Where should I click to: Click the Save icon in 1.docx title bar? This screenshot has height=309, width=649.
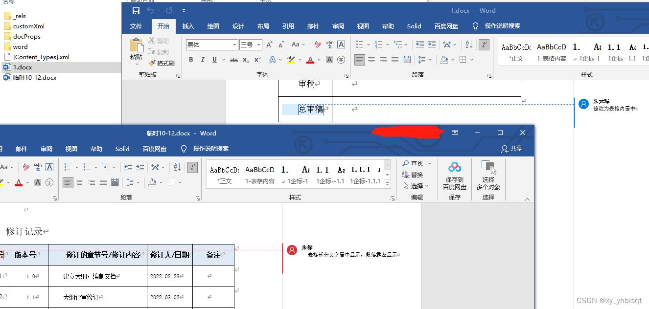pyautogui.click(x=136, y=11)
